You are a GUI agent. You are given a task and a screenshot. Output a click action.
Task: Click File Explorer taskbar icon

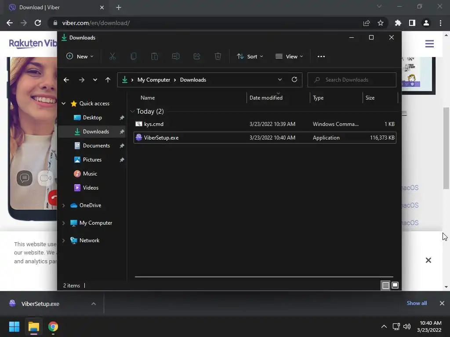tap(33, 326)
